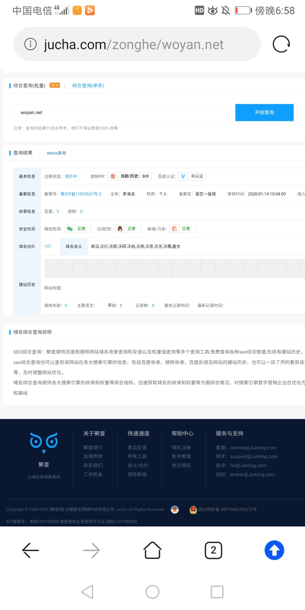Viewport: 305px width, 610px height.
Task: Open 抢注域名 footer link
Action: (181, 465)
